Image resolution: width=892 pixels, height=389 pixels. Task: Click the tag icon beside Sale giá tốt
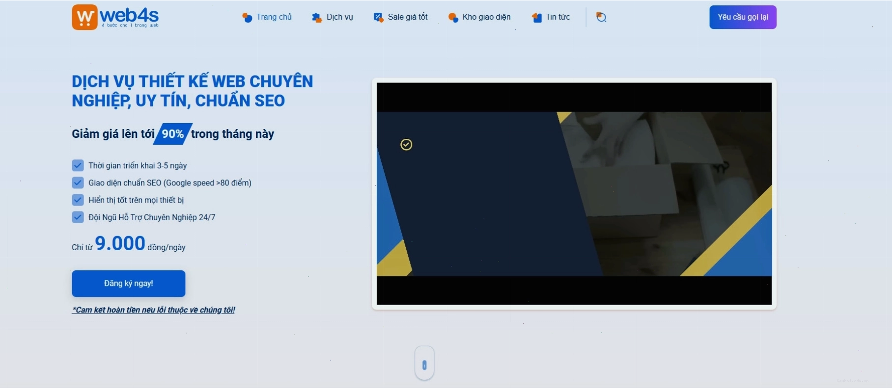[378, 18]
